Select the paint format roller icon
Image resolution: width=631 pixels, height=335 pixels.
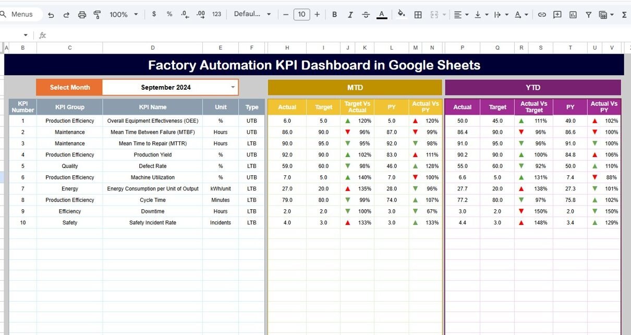pos(97,15)
